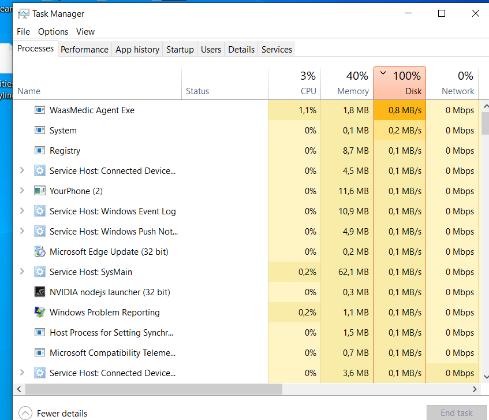Open the File menu
489x420 pixels.
[24, 32]
